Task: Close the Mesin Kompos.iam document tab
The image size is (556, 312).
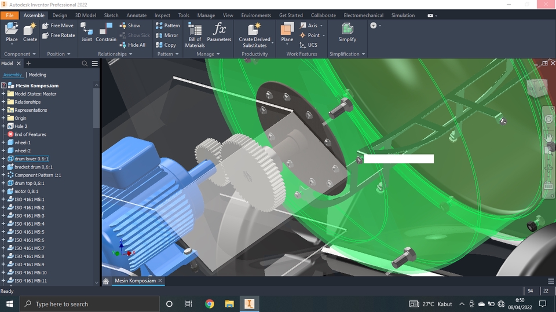Action: coord(160,280)
